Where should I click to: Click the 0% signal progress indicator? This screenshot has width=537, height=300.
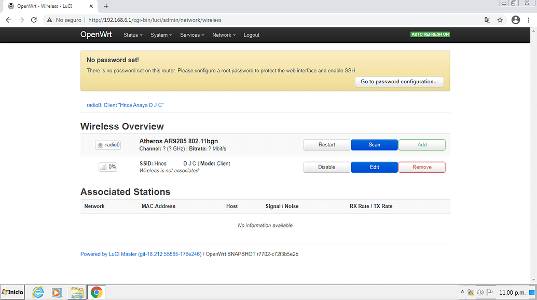[107, 167]
